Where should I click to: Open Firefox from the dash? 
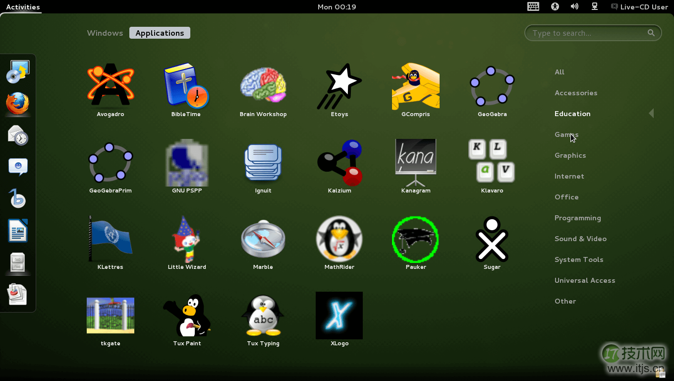pos(18,104)
